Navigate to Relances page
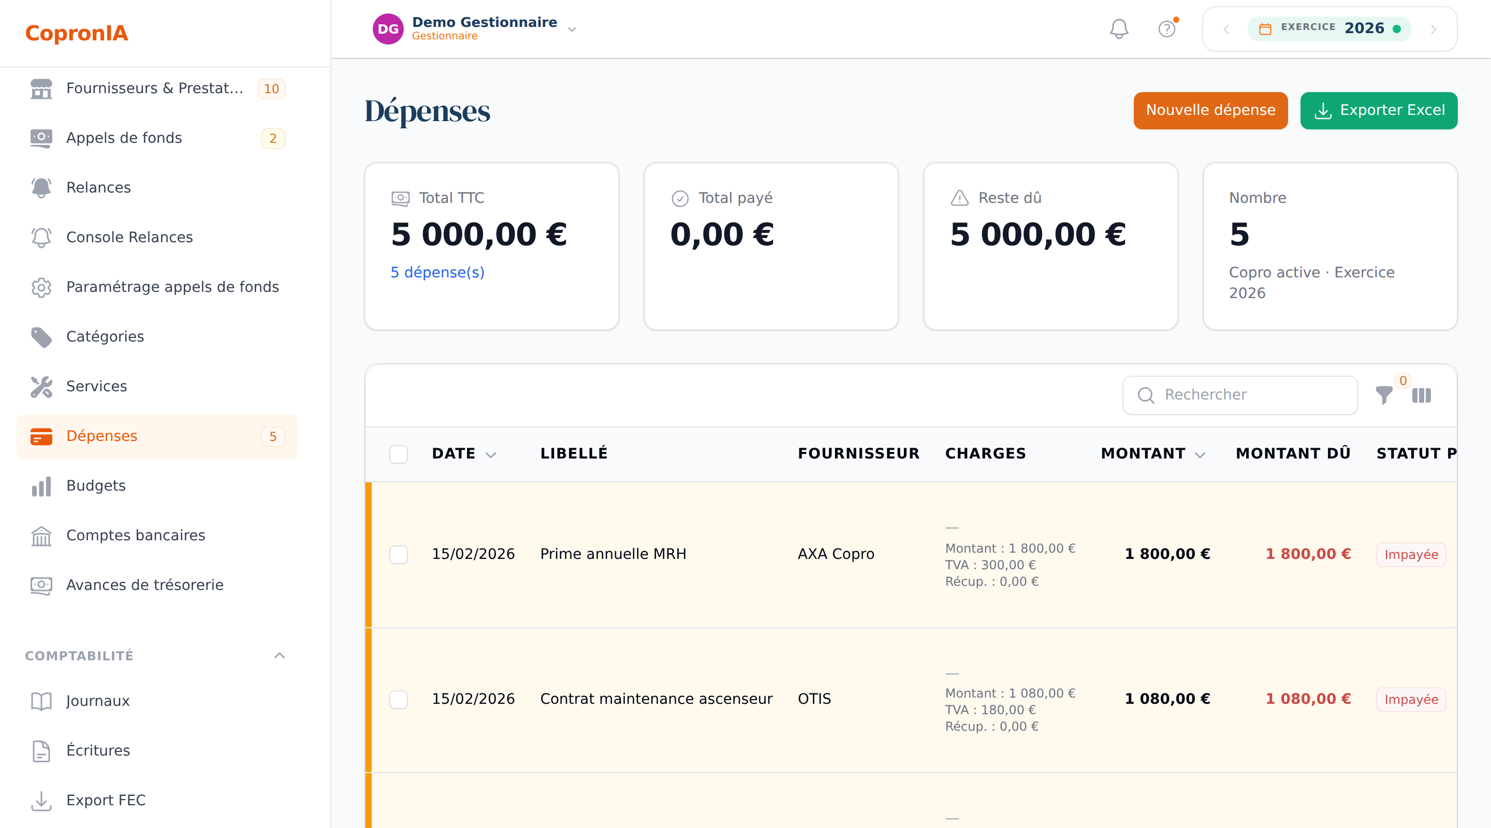Screen dimensions: 1491x828 (157, 187)
